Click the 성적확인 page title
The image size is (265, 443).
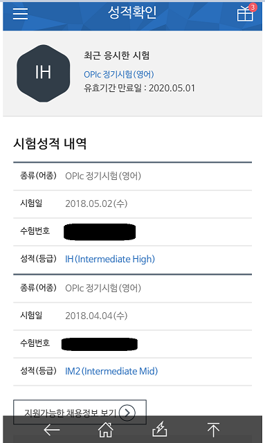tap(132, 12)
